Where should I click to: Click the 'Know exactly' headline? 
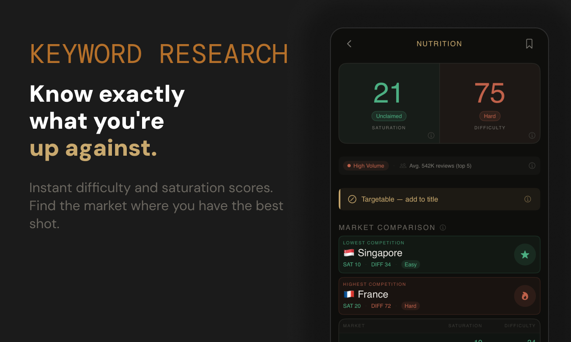pyautogui.click(x=107, y=94)
